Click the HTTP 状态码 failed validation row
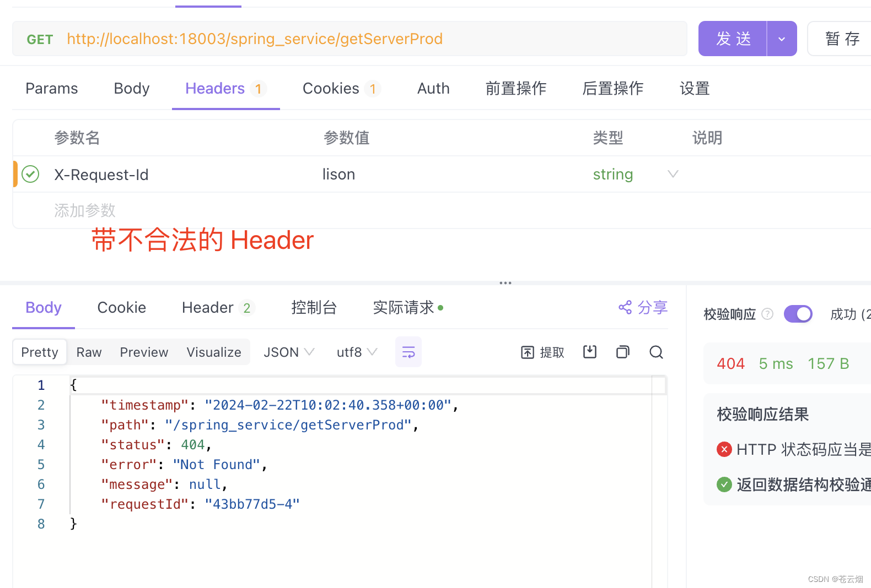Screen dimensions: 871x588 pos(794,449)
